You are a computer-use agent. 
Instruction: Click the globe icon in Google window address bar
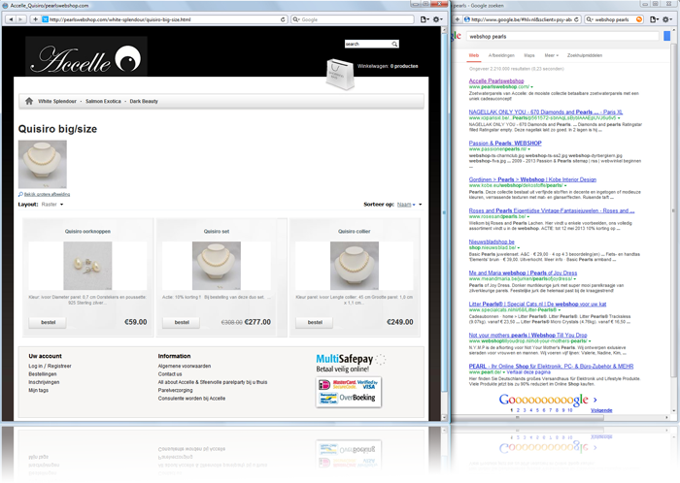pos(467,19)
